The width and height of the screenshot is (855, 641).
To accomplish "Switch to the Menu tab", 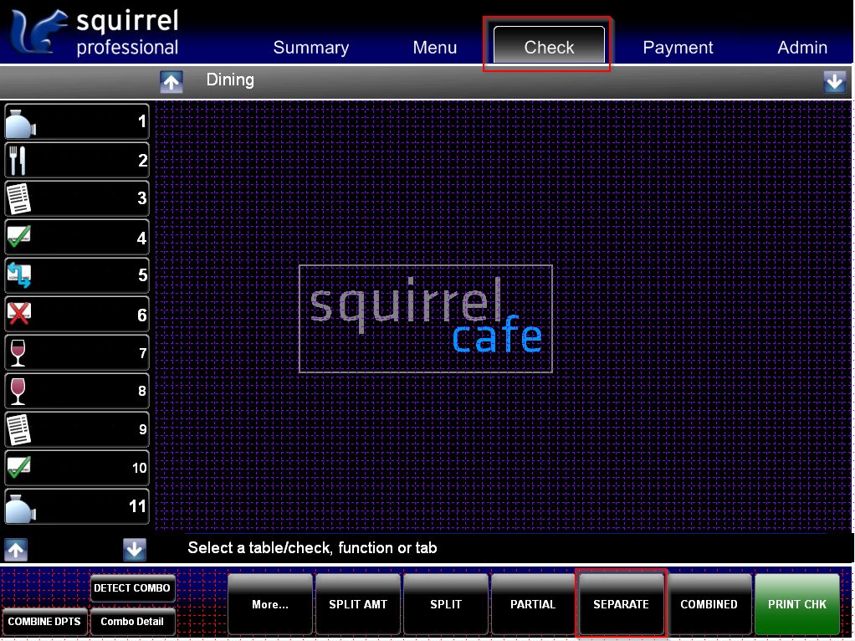I will 434,48.
